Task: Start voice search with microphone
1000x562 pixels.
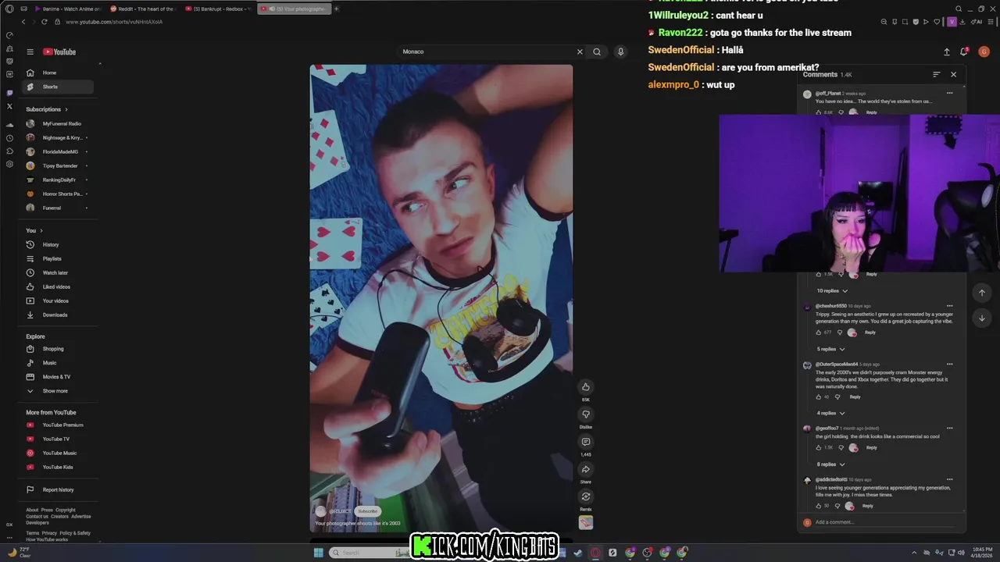Action: tap(620, 52)
